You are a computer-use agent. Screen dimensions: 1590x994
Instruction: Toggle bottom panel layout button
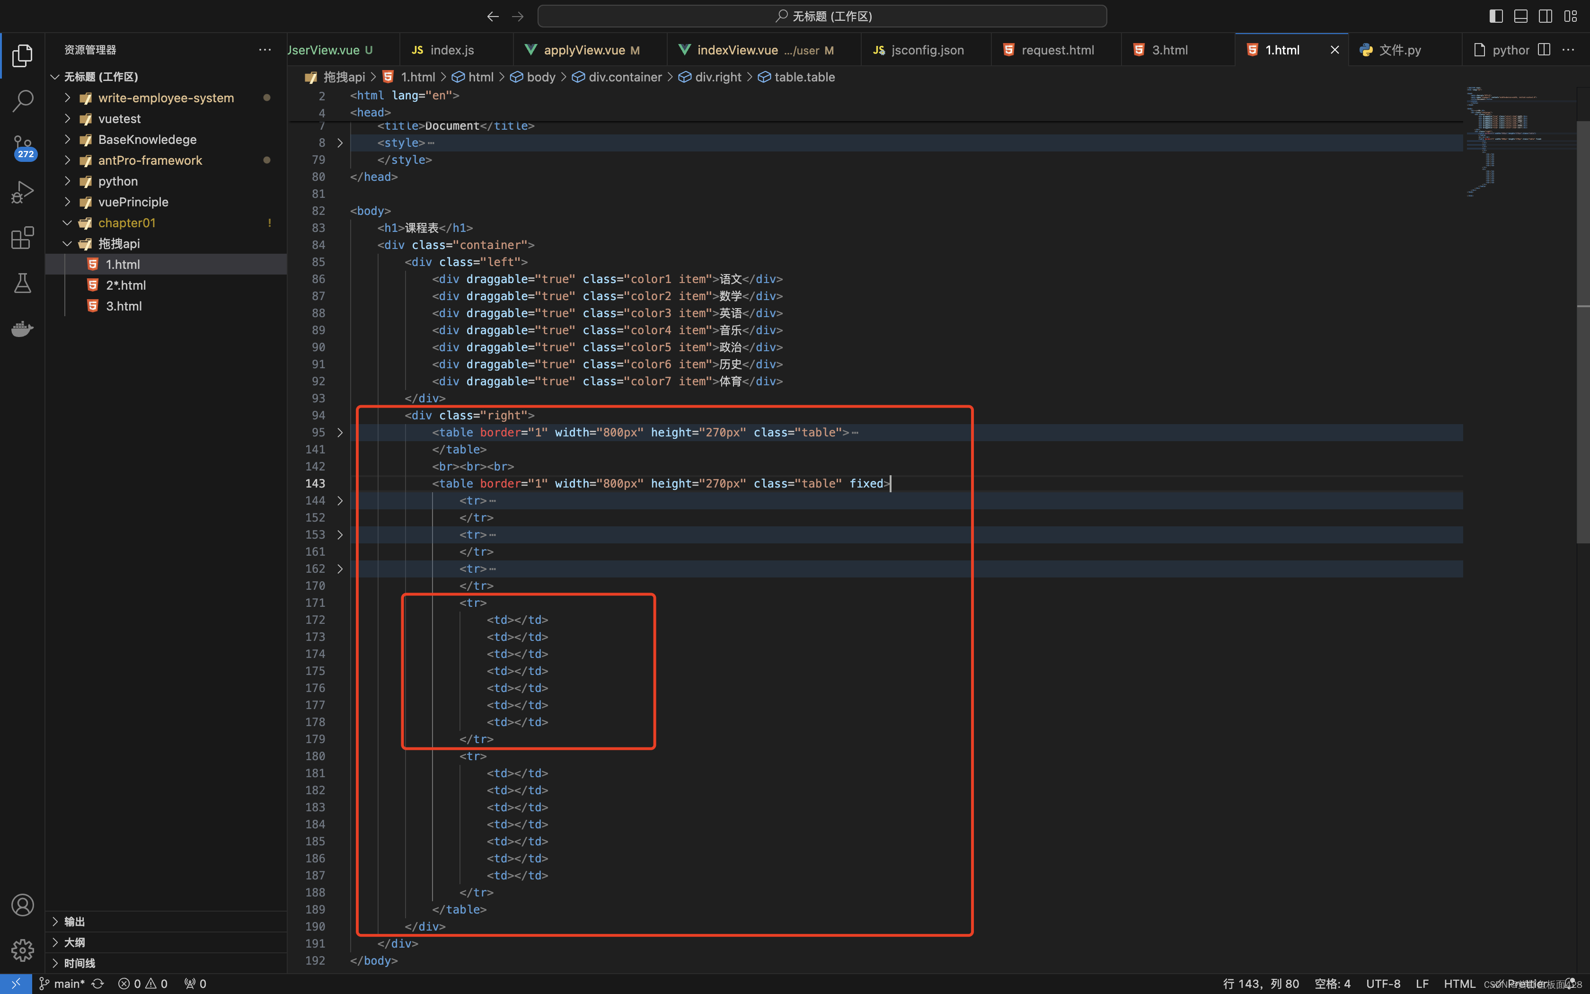1520,16
